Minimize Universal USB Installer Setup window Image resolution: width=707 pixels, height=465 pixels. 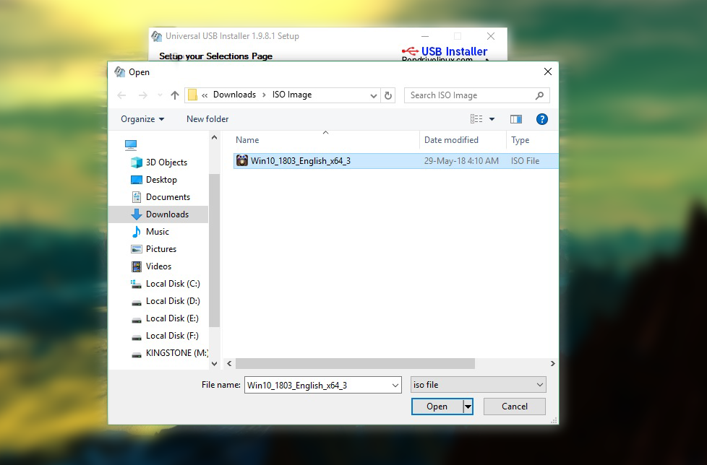[x=425, y=36]
